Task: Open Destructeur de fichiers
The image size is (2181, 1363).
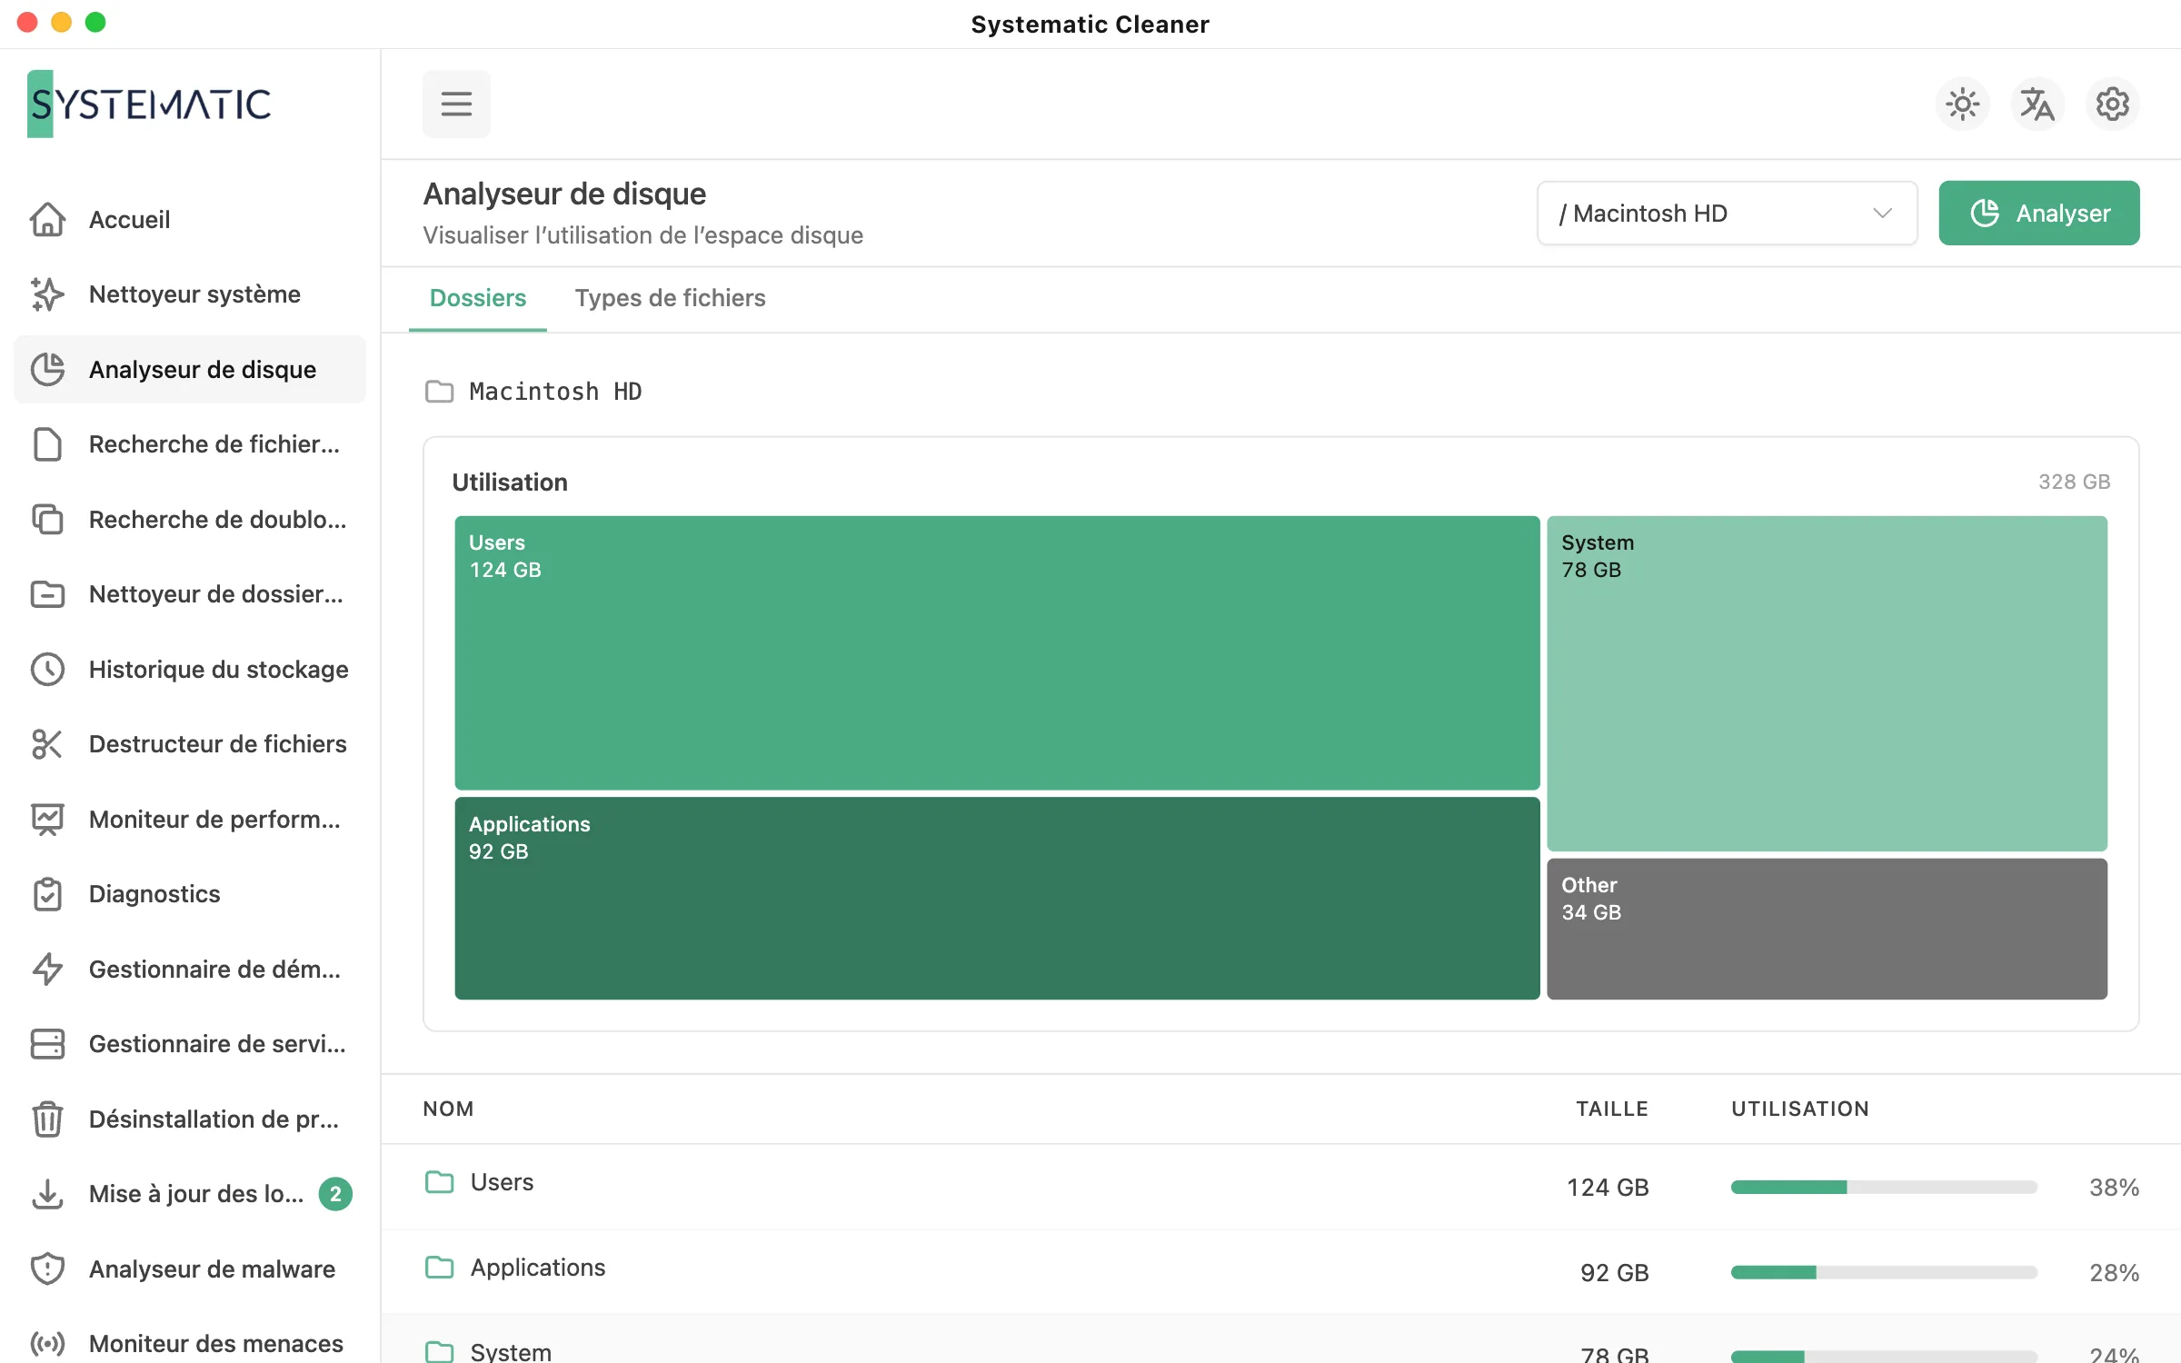Action: [x=189, y=744]
